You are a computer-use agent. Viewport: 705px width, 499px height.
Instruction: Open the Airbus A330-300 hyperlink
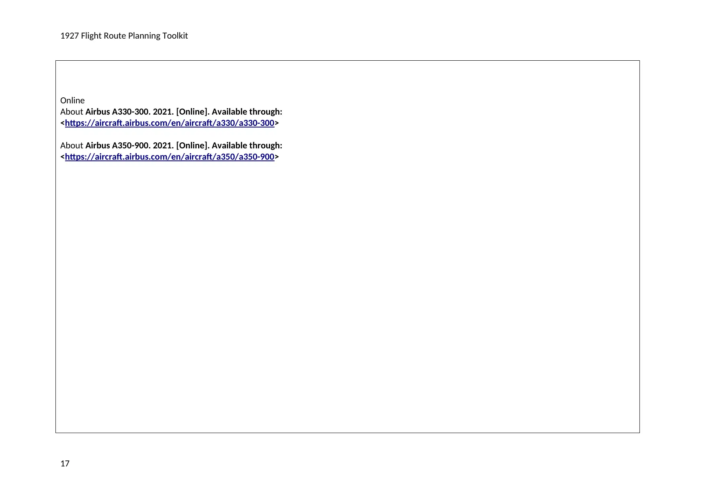click(x=170, y=123)
